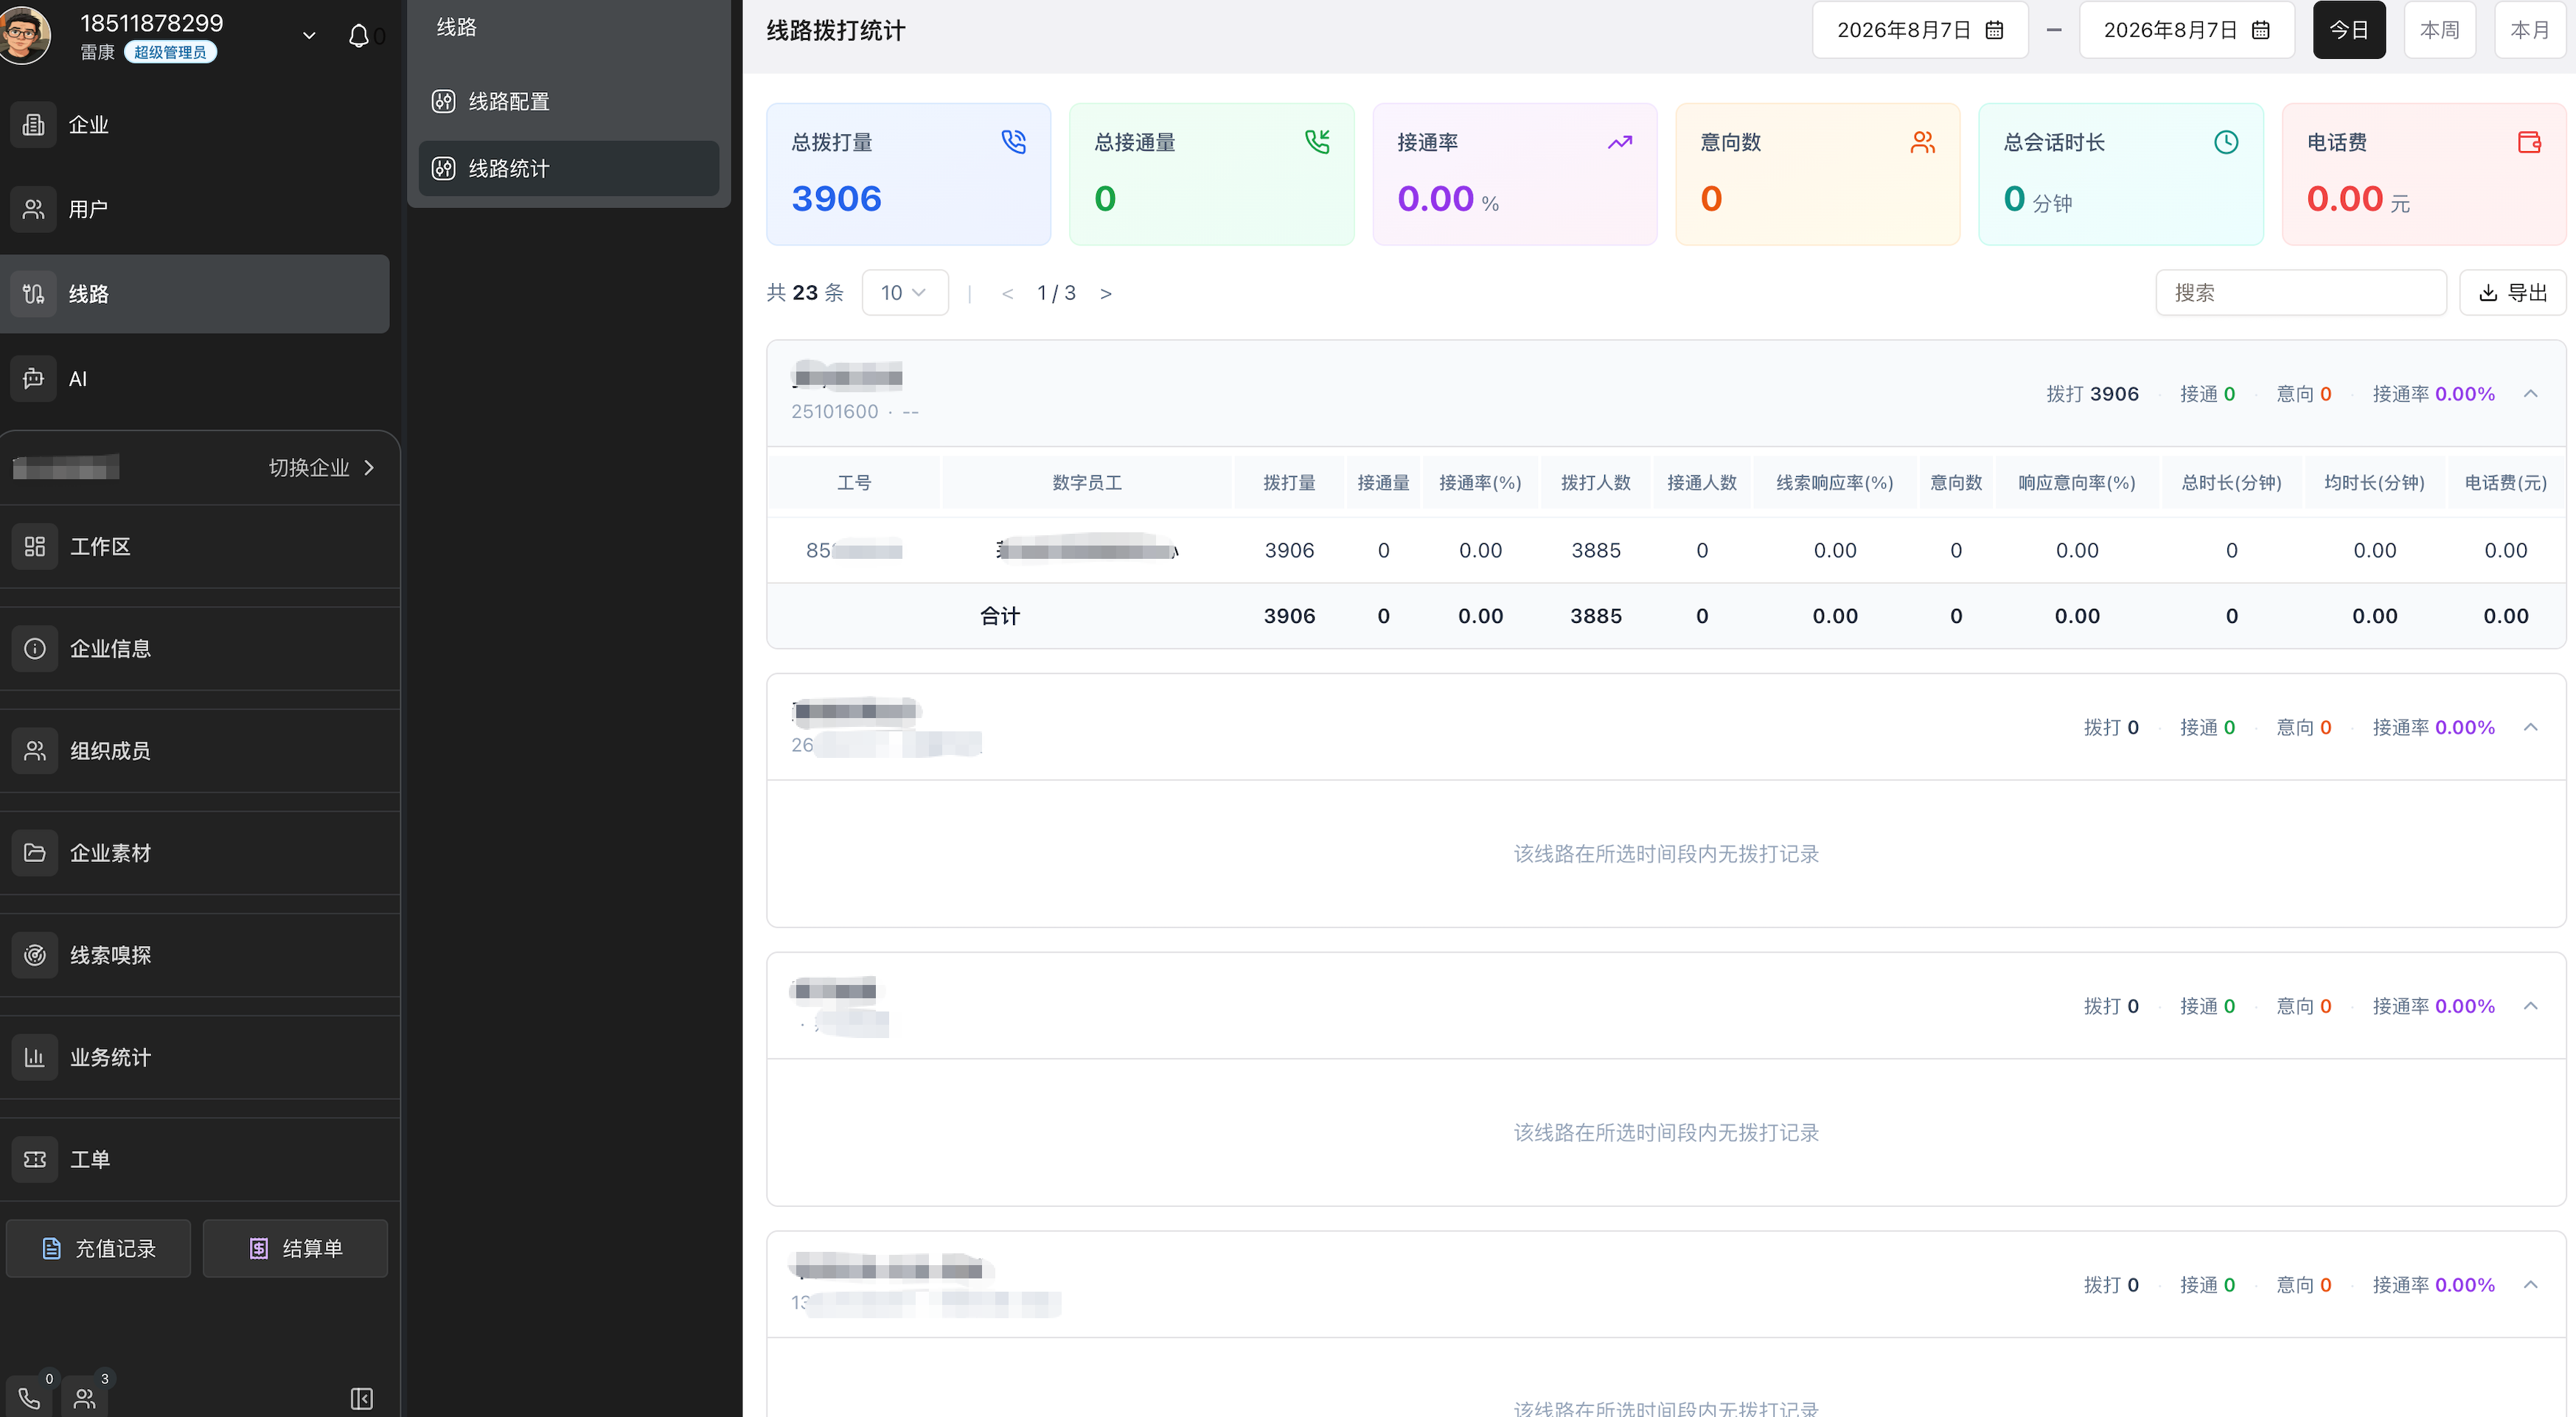Open the page size 10 dropdown
Viewport: 2576px width, 1417px height.
(905, 292)
